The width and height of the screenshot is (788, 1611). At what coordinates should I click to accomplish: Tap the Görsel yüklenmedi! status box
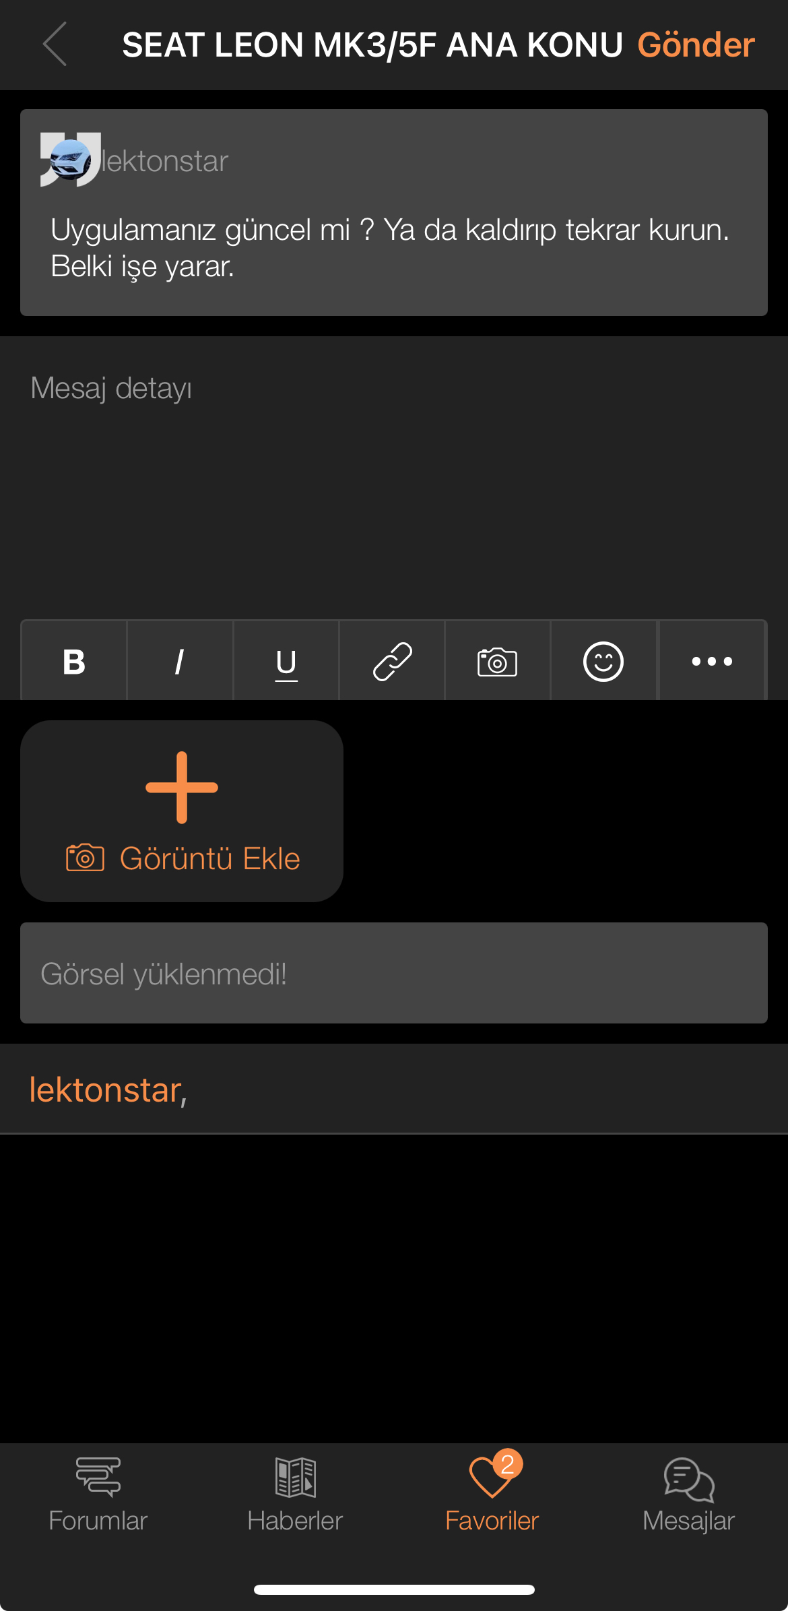(394, 973)
